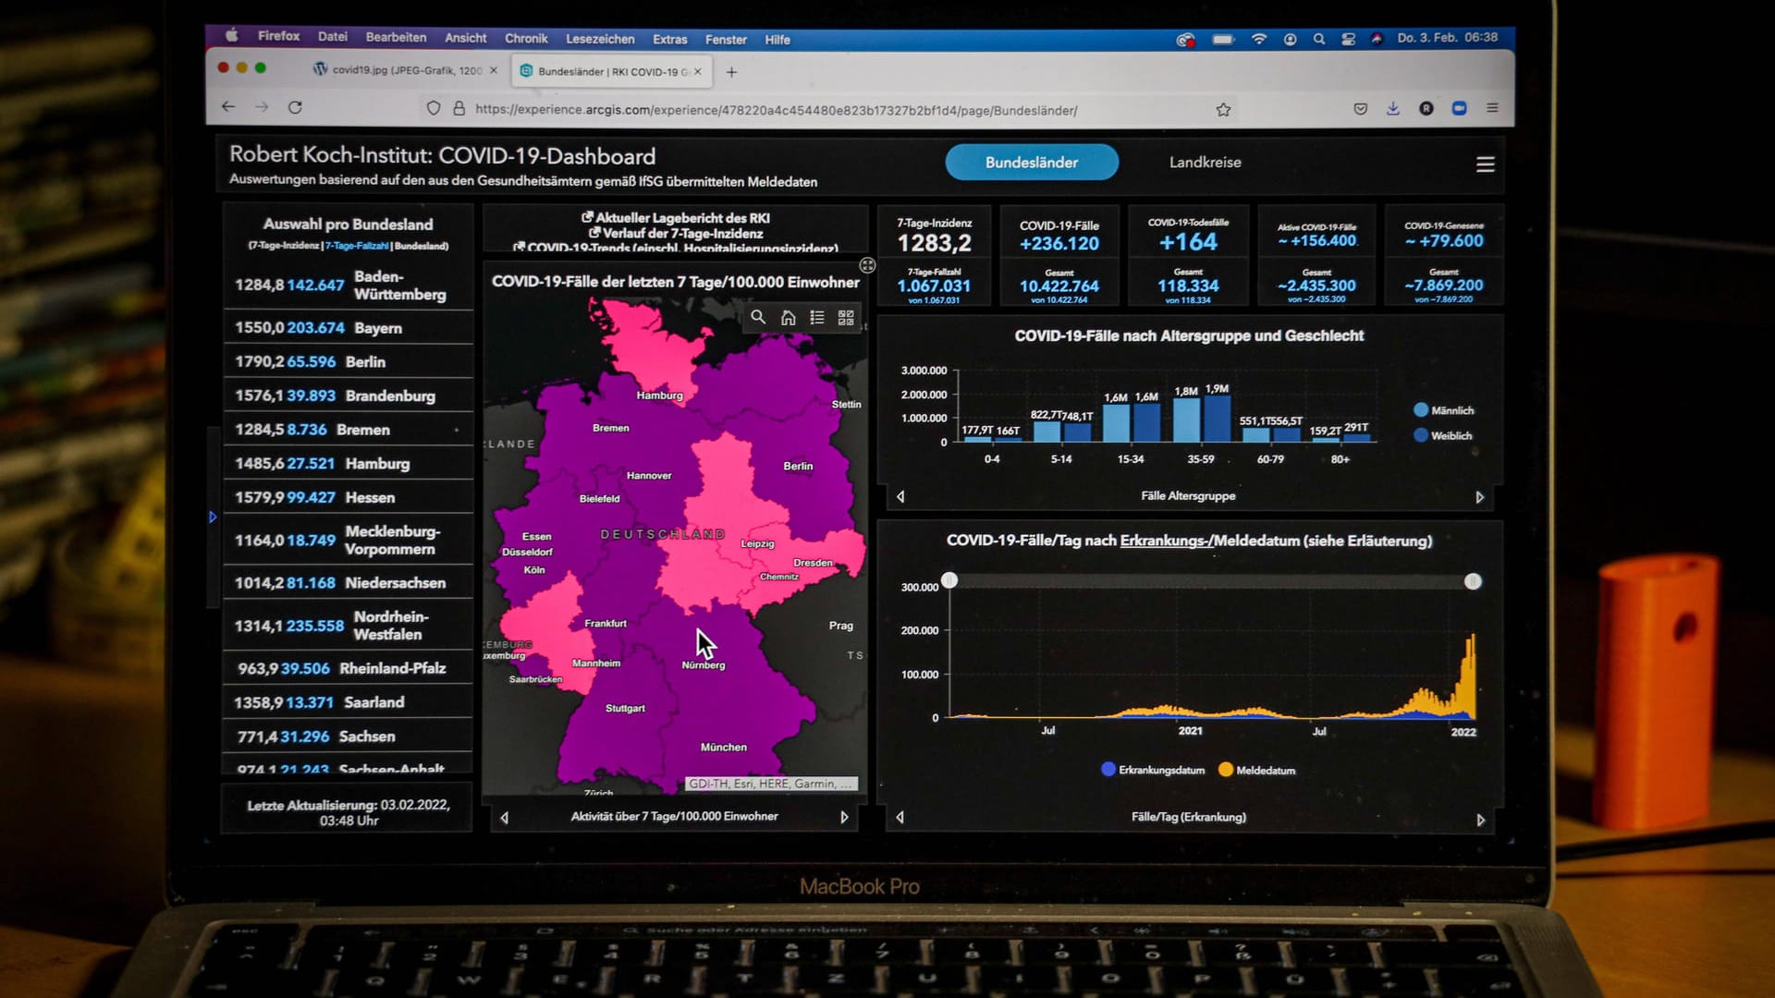Select the Bundesländer view button
This screenshot has height=998, width=1775.
1032,163
